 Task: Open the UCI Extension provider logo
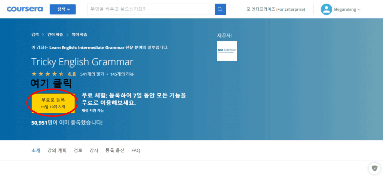click(x=227, y=51)
